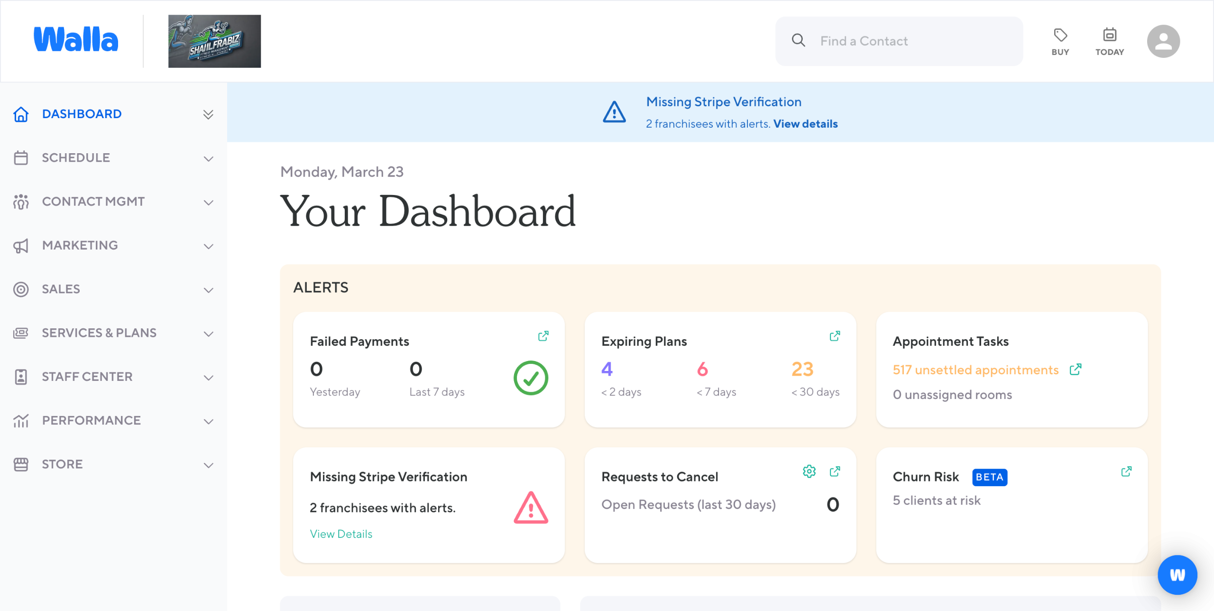Open Churn Risk external link icon

click(x=1126, y=472)
